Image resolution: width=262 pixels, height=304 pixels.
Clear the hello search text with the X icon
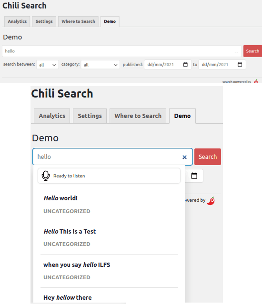[x=184, y=157]
